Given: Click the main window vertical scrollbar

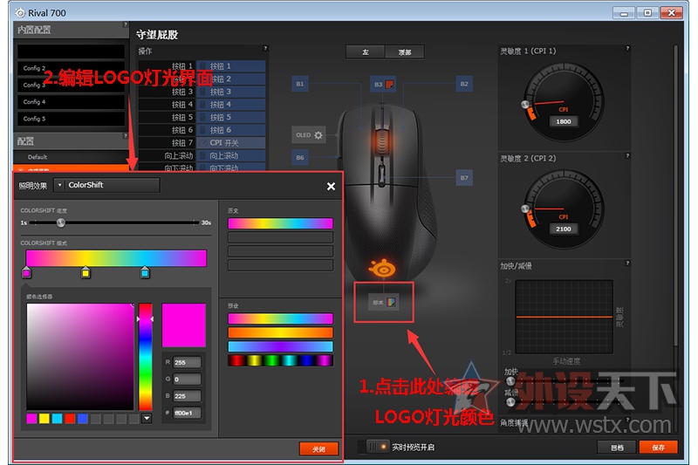Looking at the screenshot, I should 675,195.
